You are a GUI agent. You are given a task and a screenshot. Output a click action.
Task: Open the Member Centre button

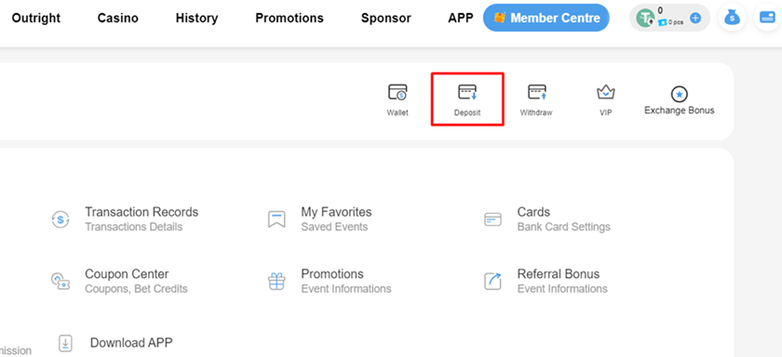coord(546,18)
